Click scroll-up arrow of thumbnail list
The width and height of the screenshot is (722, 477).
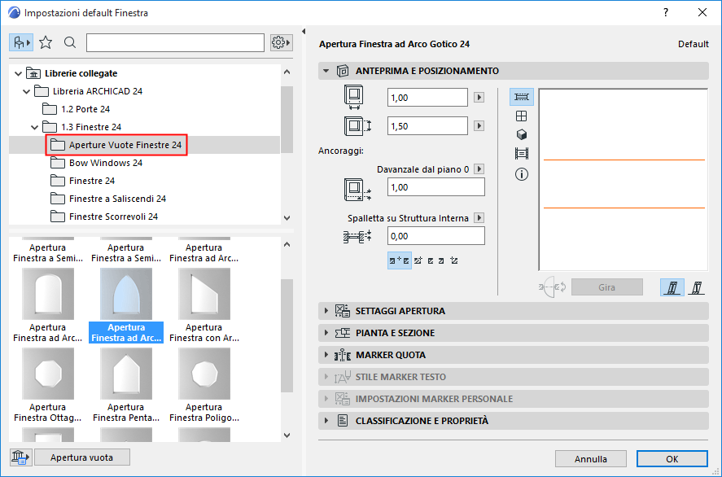(287, 244)
